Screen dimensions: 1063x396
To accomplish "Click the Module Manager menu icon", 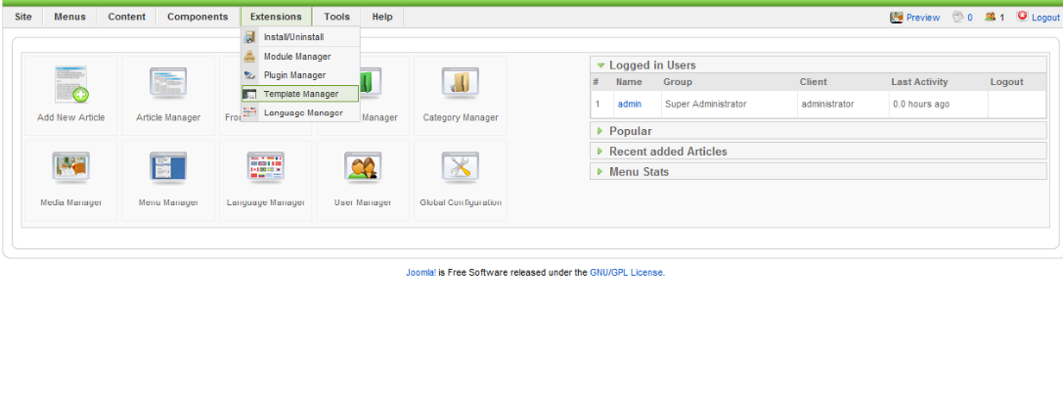I will pos(249,57).
